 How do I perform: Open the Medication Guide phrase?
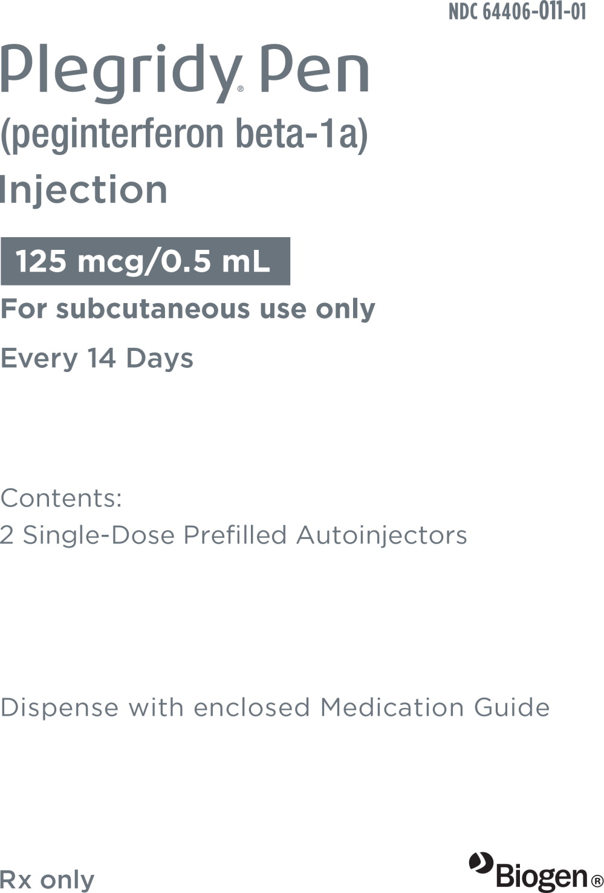[x=435, y=707]
